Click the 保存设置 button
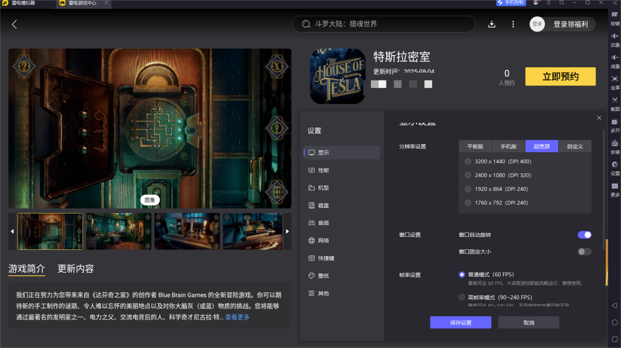Viewport: 621px width, 348px height. coord(460,322)
